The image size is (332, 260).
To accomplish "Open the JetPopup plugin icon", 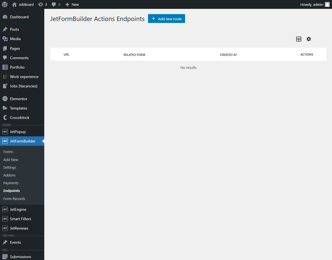I will (5, 131).
